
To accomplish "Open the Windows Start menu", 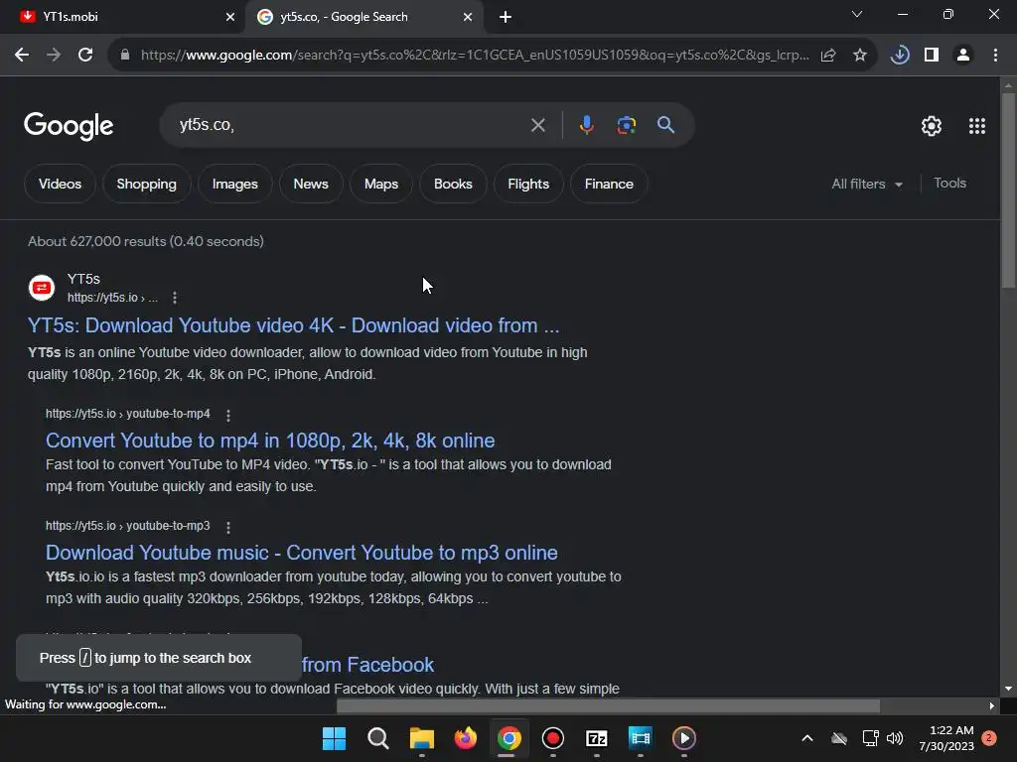I will click(x=334, y=738).
